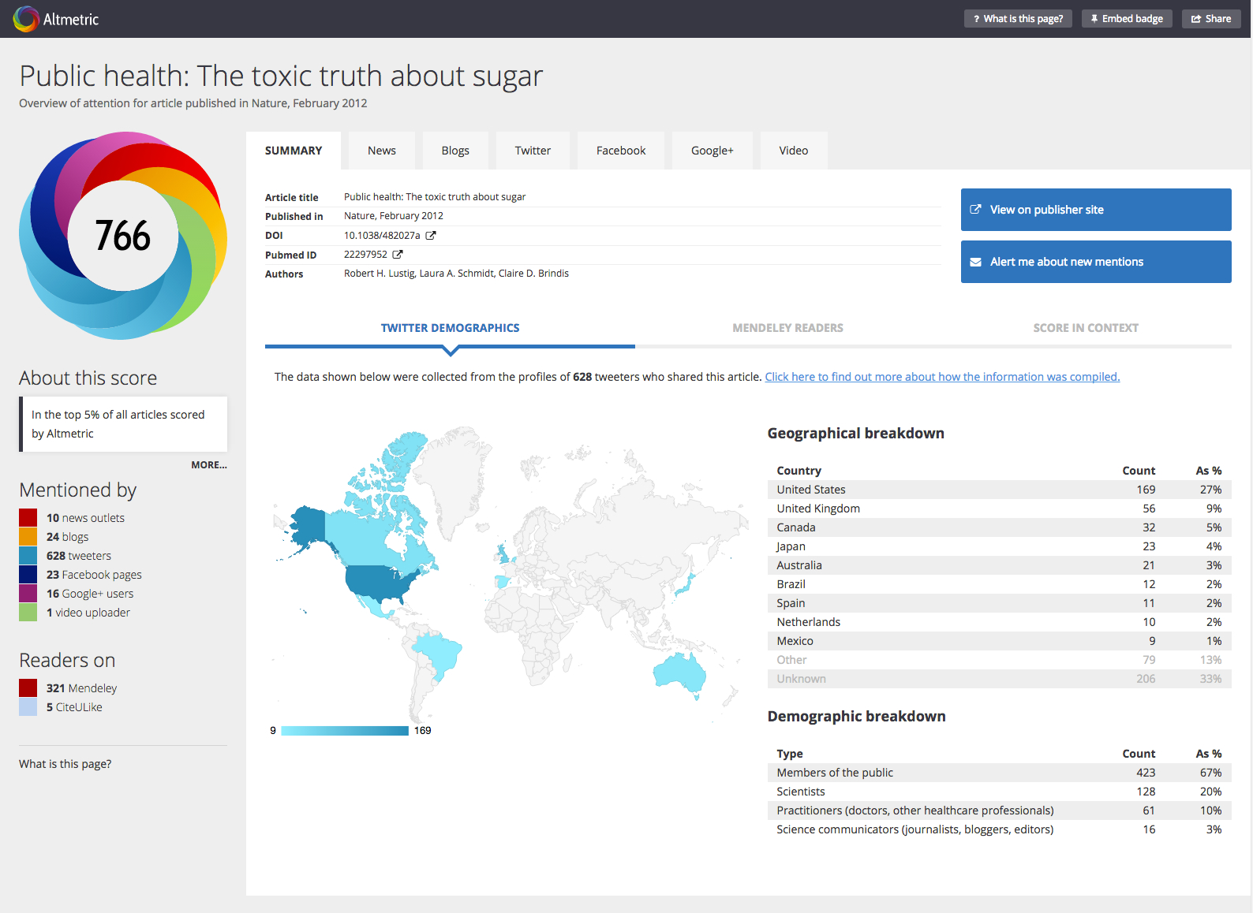Switch to the Twitter tab
The height and width of the screenshot is (913, 1253).
[533, 151]
